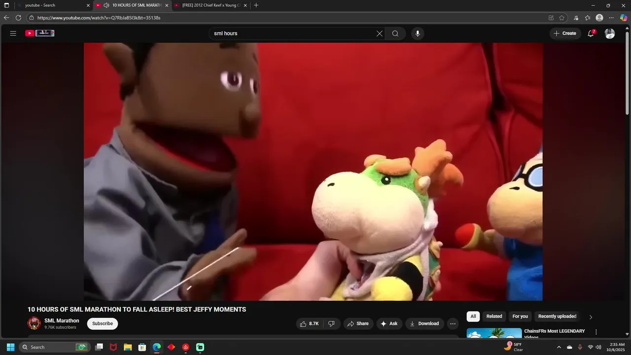Open the browser media control icon
Viewport: 631px width, 355px height.
pyautogui.click(x=576, y=18)
